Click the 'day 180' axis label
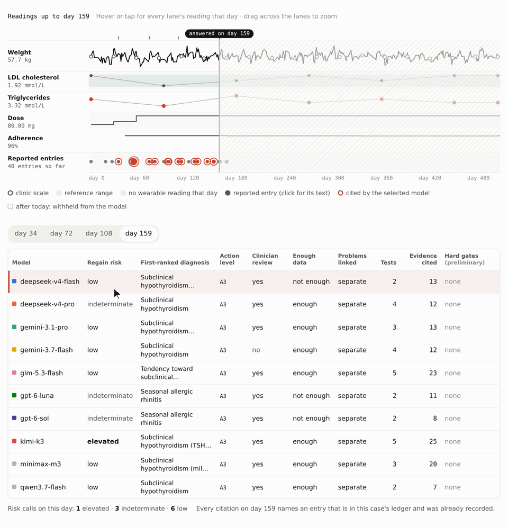This screenshot has width=508, height=527. pyautogui.click(x=236, y=178)
